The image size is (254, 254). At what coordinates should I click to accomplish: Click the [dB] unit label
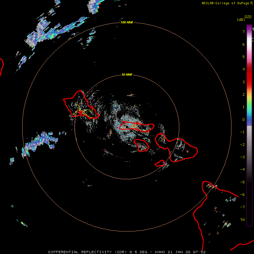[x=241, y=20]
